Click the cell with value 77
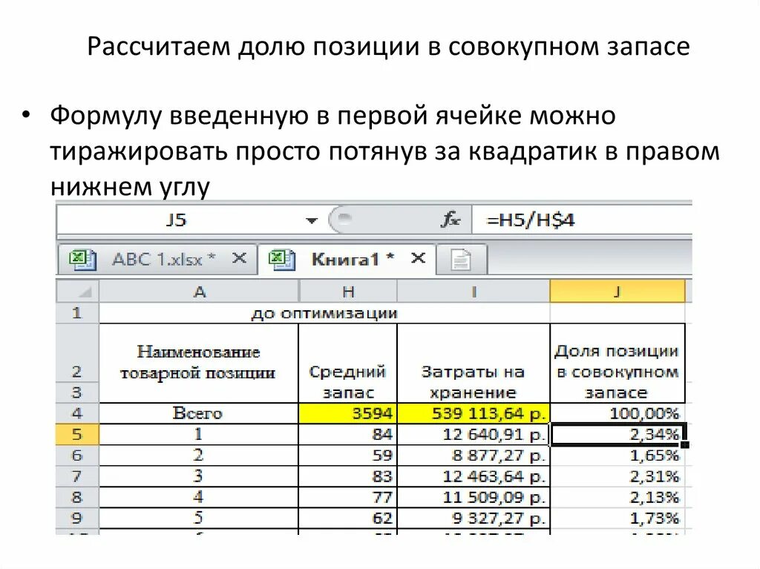 [347, 497]
